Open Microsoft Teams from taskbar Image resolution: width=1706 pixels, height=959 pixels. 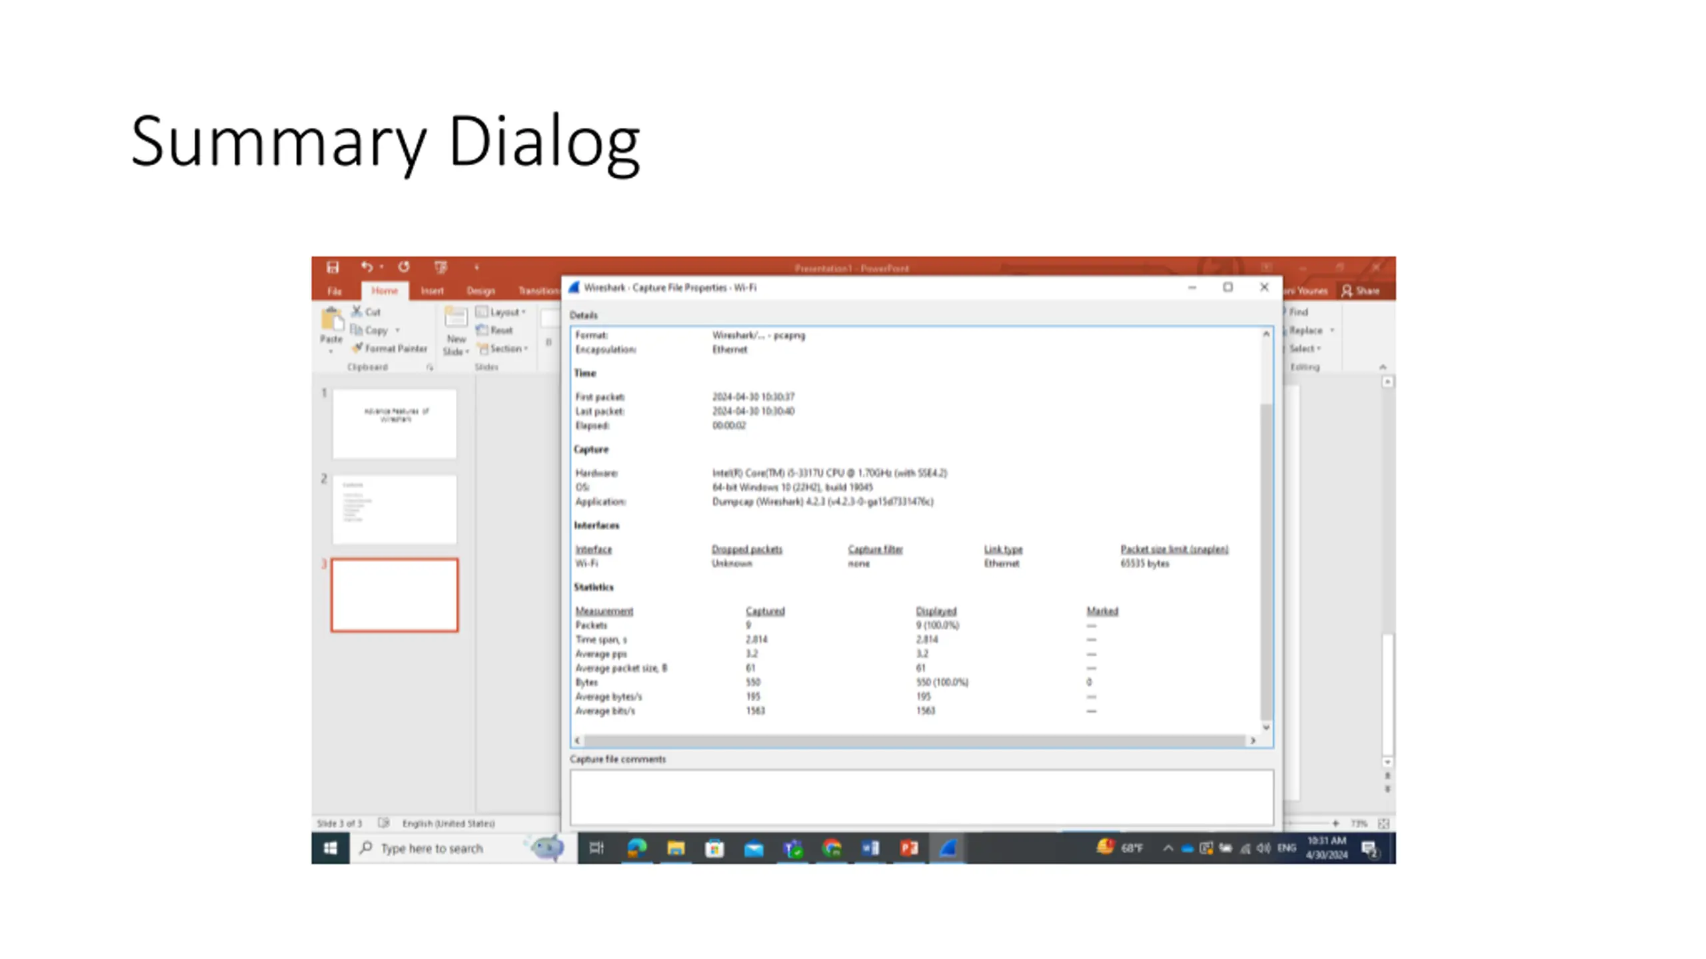792,848
